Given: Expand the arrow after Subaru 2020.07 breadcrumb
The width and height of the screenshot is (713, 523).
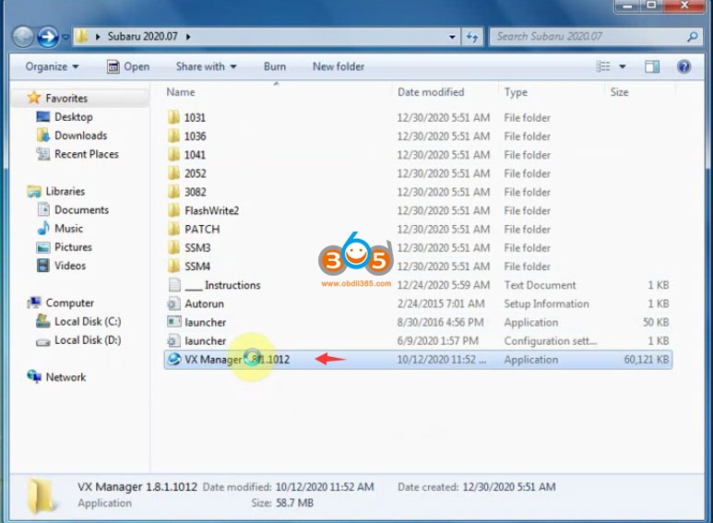Looking at the screenshot, I should click(x=188, y=37).
